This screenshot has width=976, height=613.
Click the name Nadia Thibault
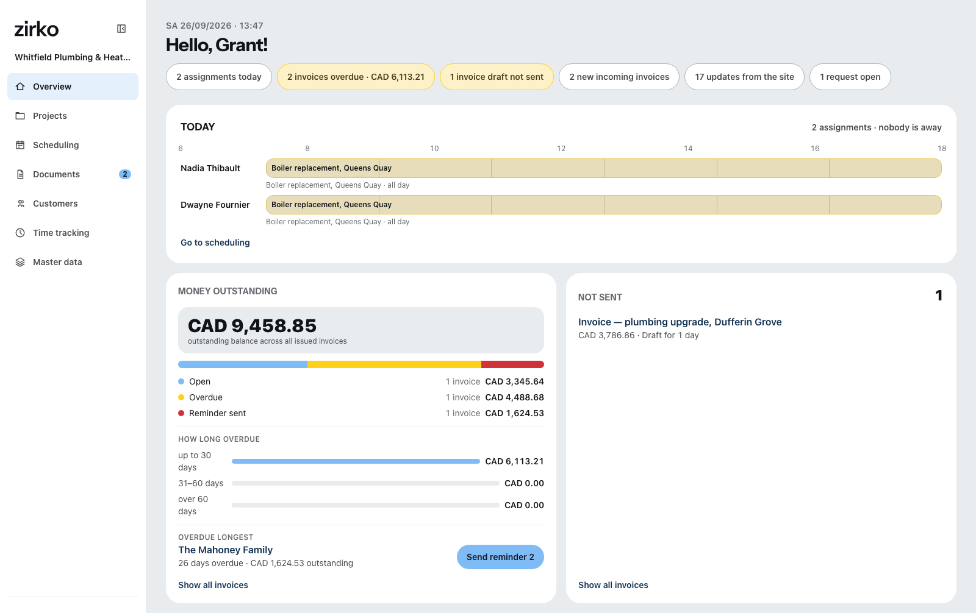pyautogui.click(x=210, y=168)
